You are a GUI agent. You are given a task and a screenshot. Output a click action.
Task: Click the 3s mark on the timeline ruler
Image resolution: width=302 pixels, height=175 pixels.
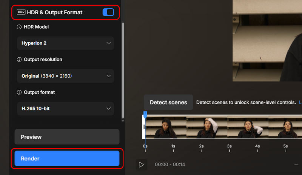(230, 148)
